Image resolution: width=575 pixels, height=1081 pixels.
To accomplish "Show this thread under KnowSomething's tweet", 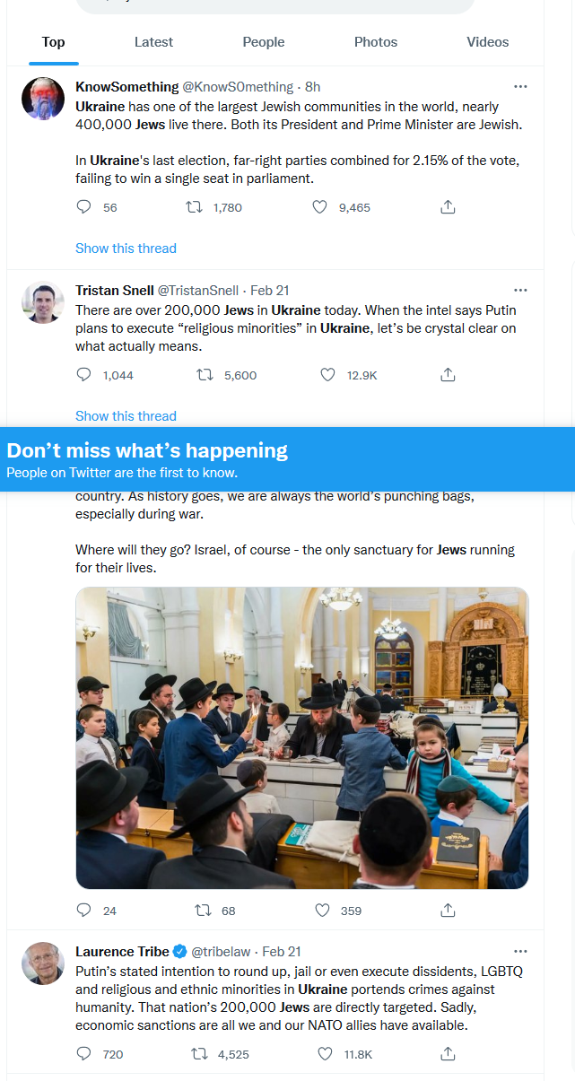I will [x=126, y=248].
